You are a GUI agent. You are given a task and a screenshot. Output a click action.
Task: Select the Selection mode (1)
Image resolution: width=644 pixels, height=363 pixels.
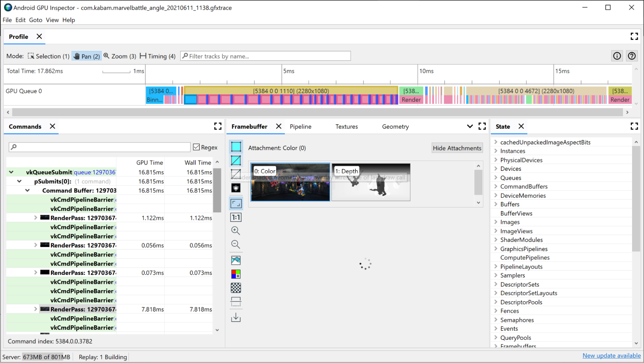[47, 56]
